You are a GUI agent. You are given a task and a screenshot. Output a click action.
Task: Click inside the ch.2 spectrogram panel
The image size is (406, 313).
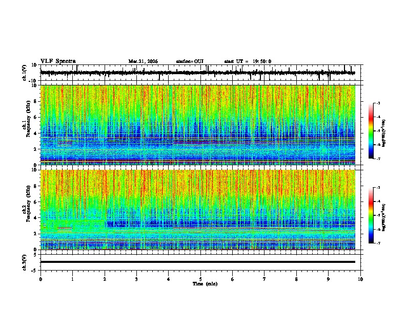(198, 210)
